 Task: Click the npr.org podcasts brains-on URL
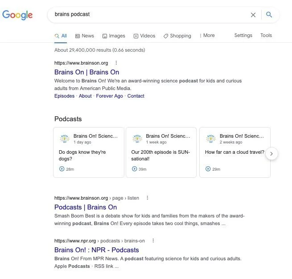(99, 241)
